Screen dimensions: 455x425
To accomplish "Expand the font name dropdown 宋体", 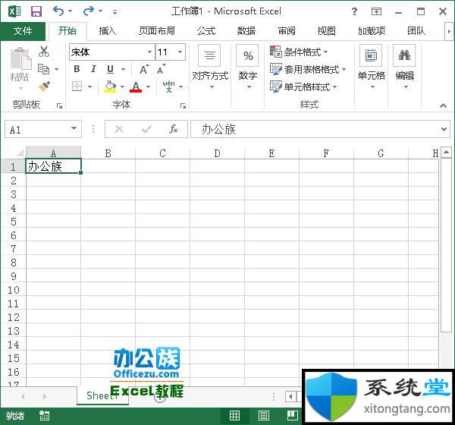I will (149, 52).
